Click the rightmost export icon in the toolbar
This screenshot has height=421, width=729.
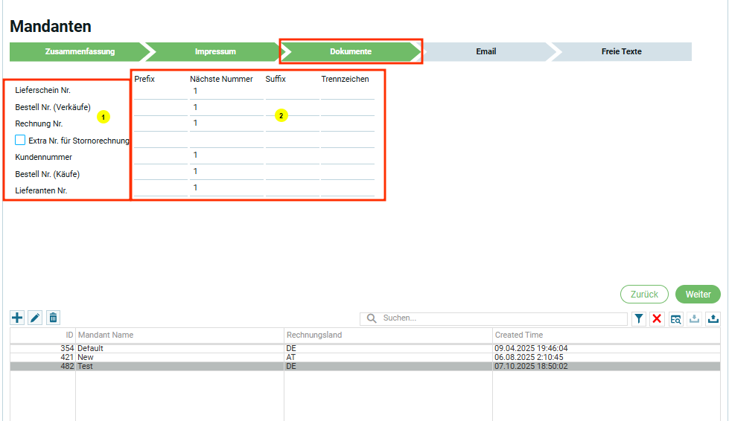point(713,318)
